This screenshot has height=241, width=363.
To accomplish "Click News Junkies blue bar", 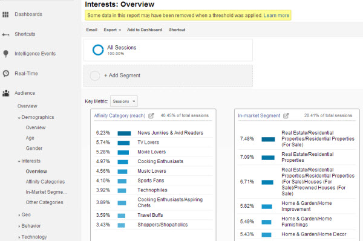I will click(124, 133).
